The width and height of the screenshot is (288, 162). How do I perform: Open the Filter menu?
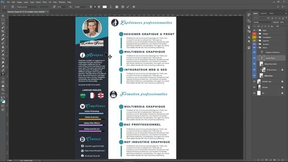coord(45,2)
